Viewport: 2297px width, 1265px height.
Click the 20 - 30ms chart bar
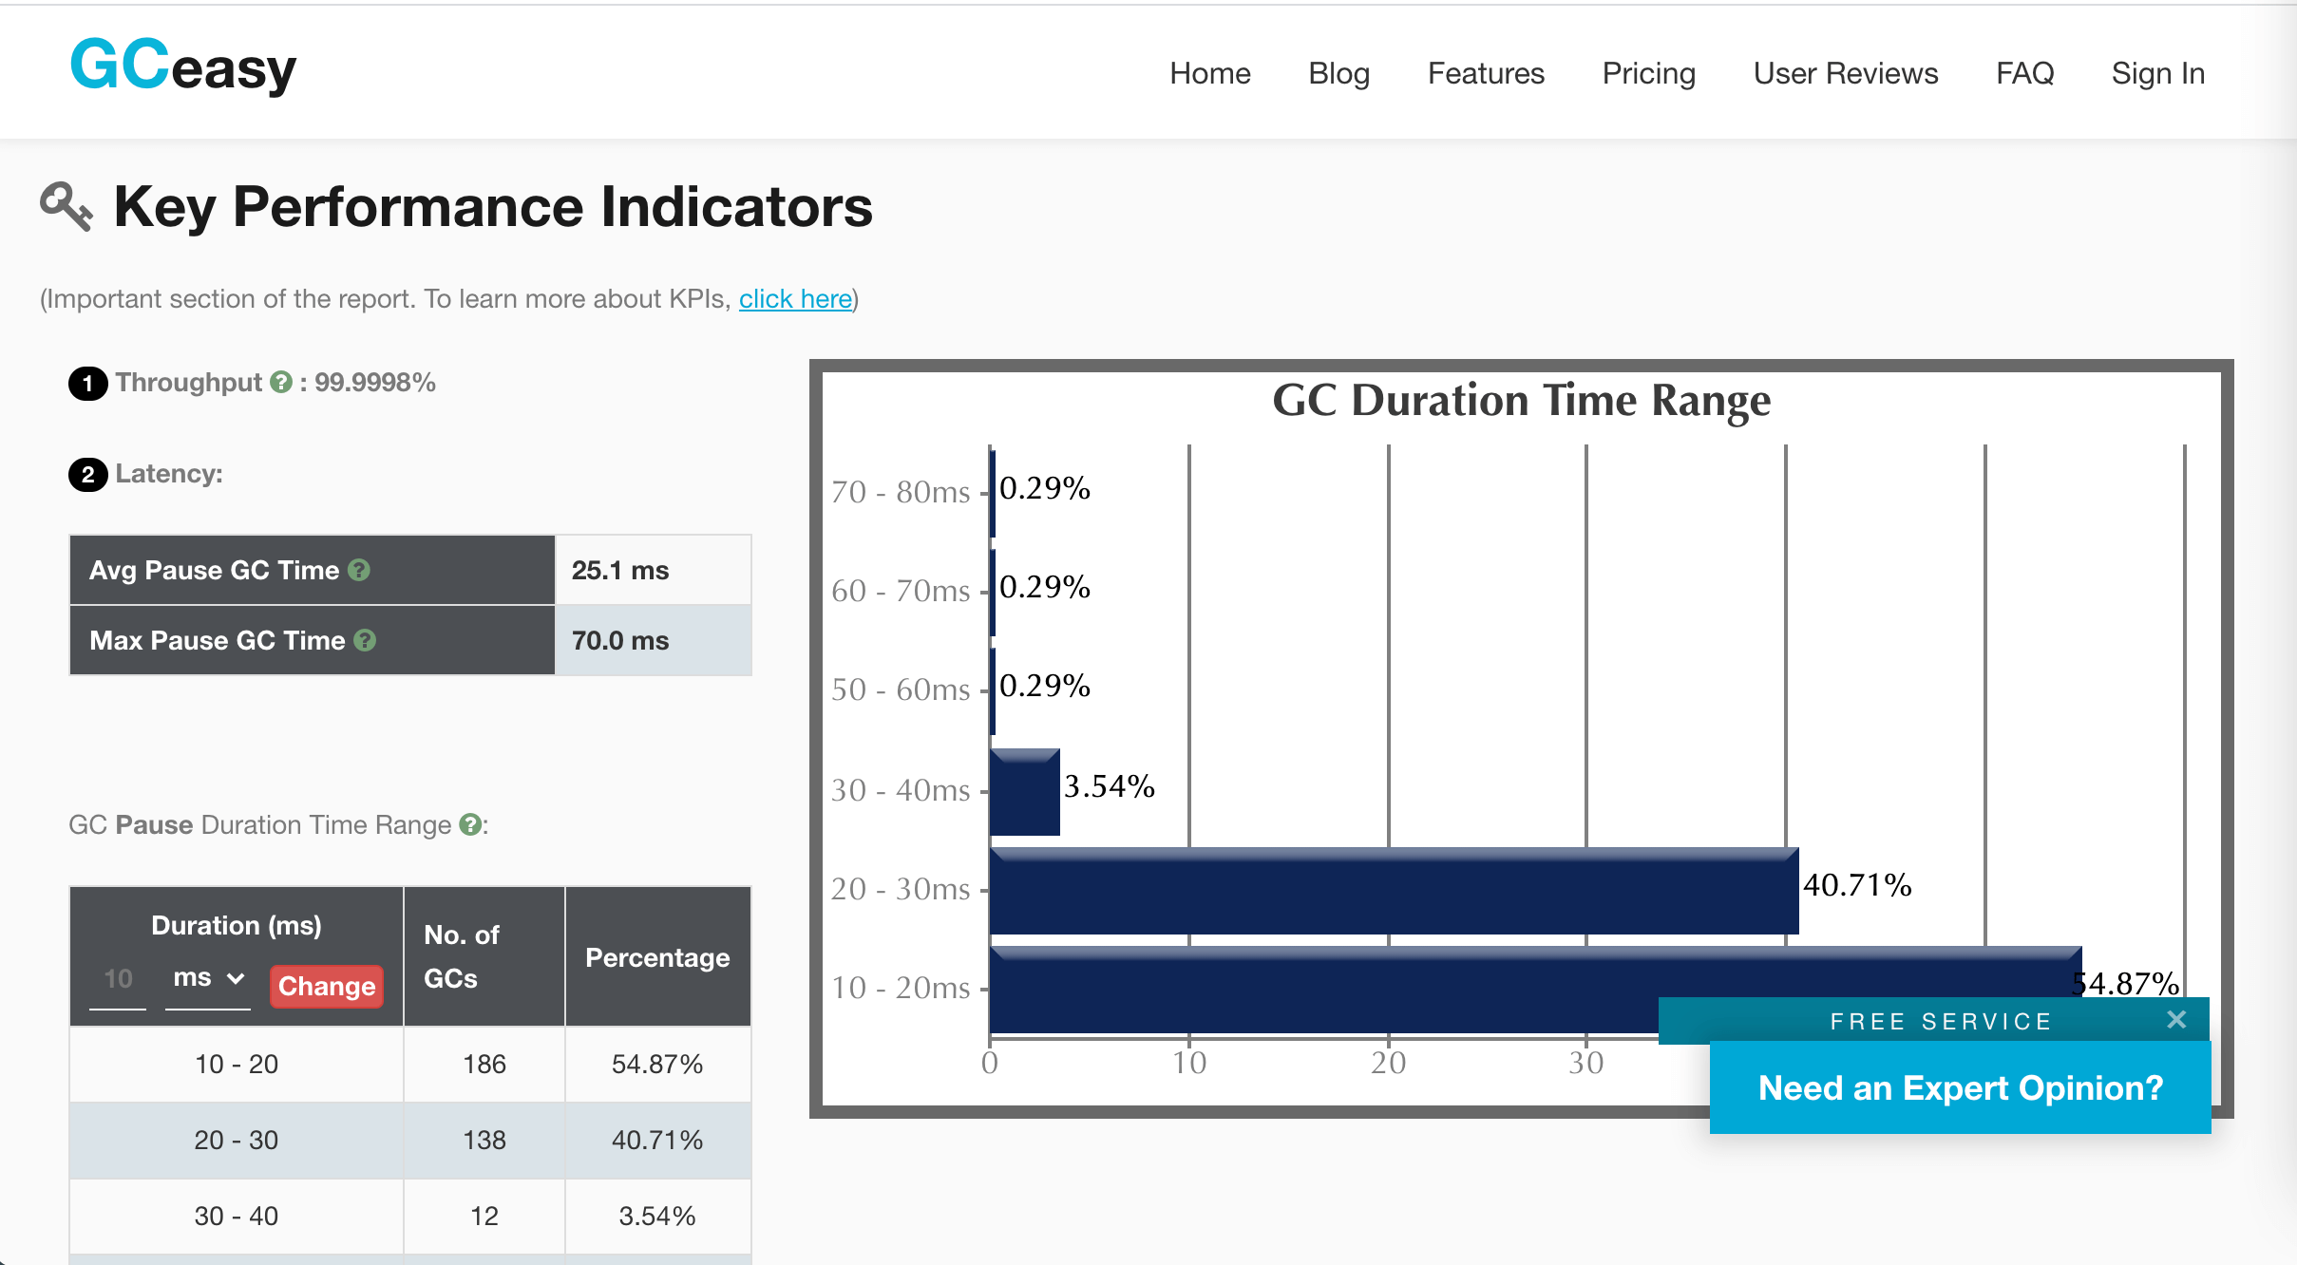click(x=1394, y=891)
